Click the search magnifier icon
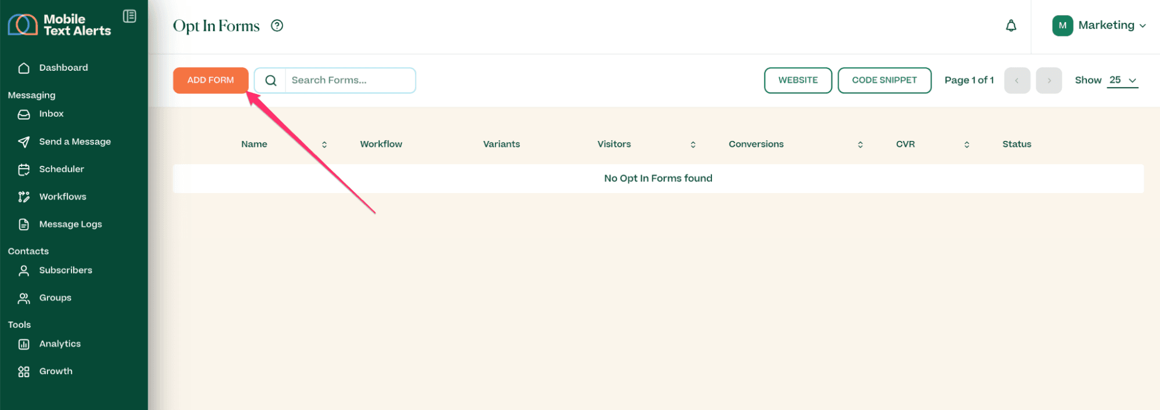Viewport: 1160px width, 410px height. click(x=271, y=81)
